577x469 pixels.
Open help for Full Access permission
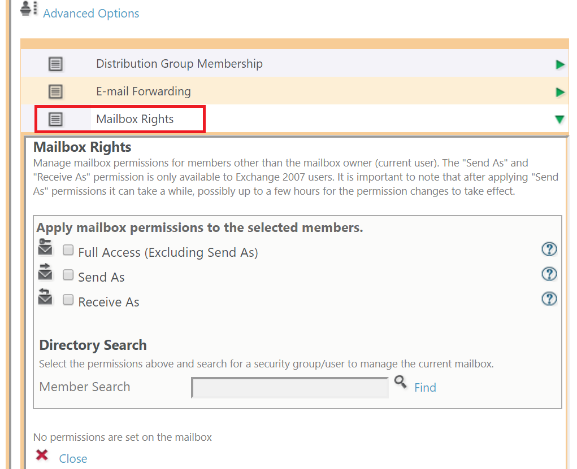point(549,249)
